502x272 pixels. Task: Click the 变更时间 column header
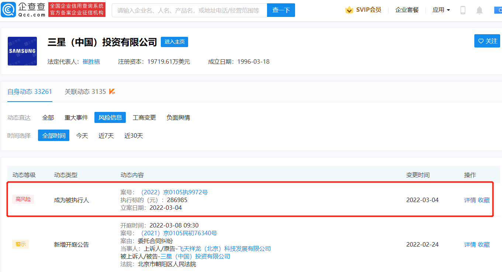[x=418, y=175]
